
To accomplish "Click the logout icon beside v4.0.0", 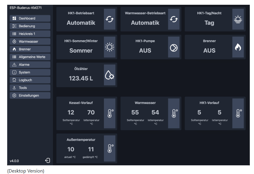I will (x=48, y=161).
